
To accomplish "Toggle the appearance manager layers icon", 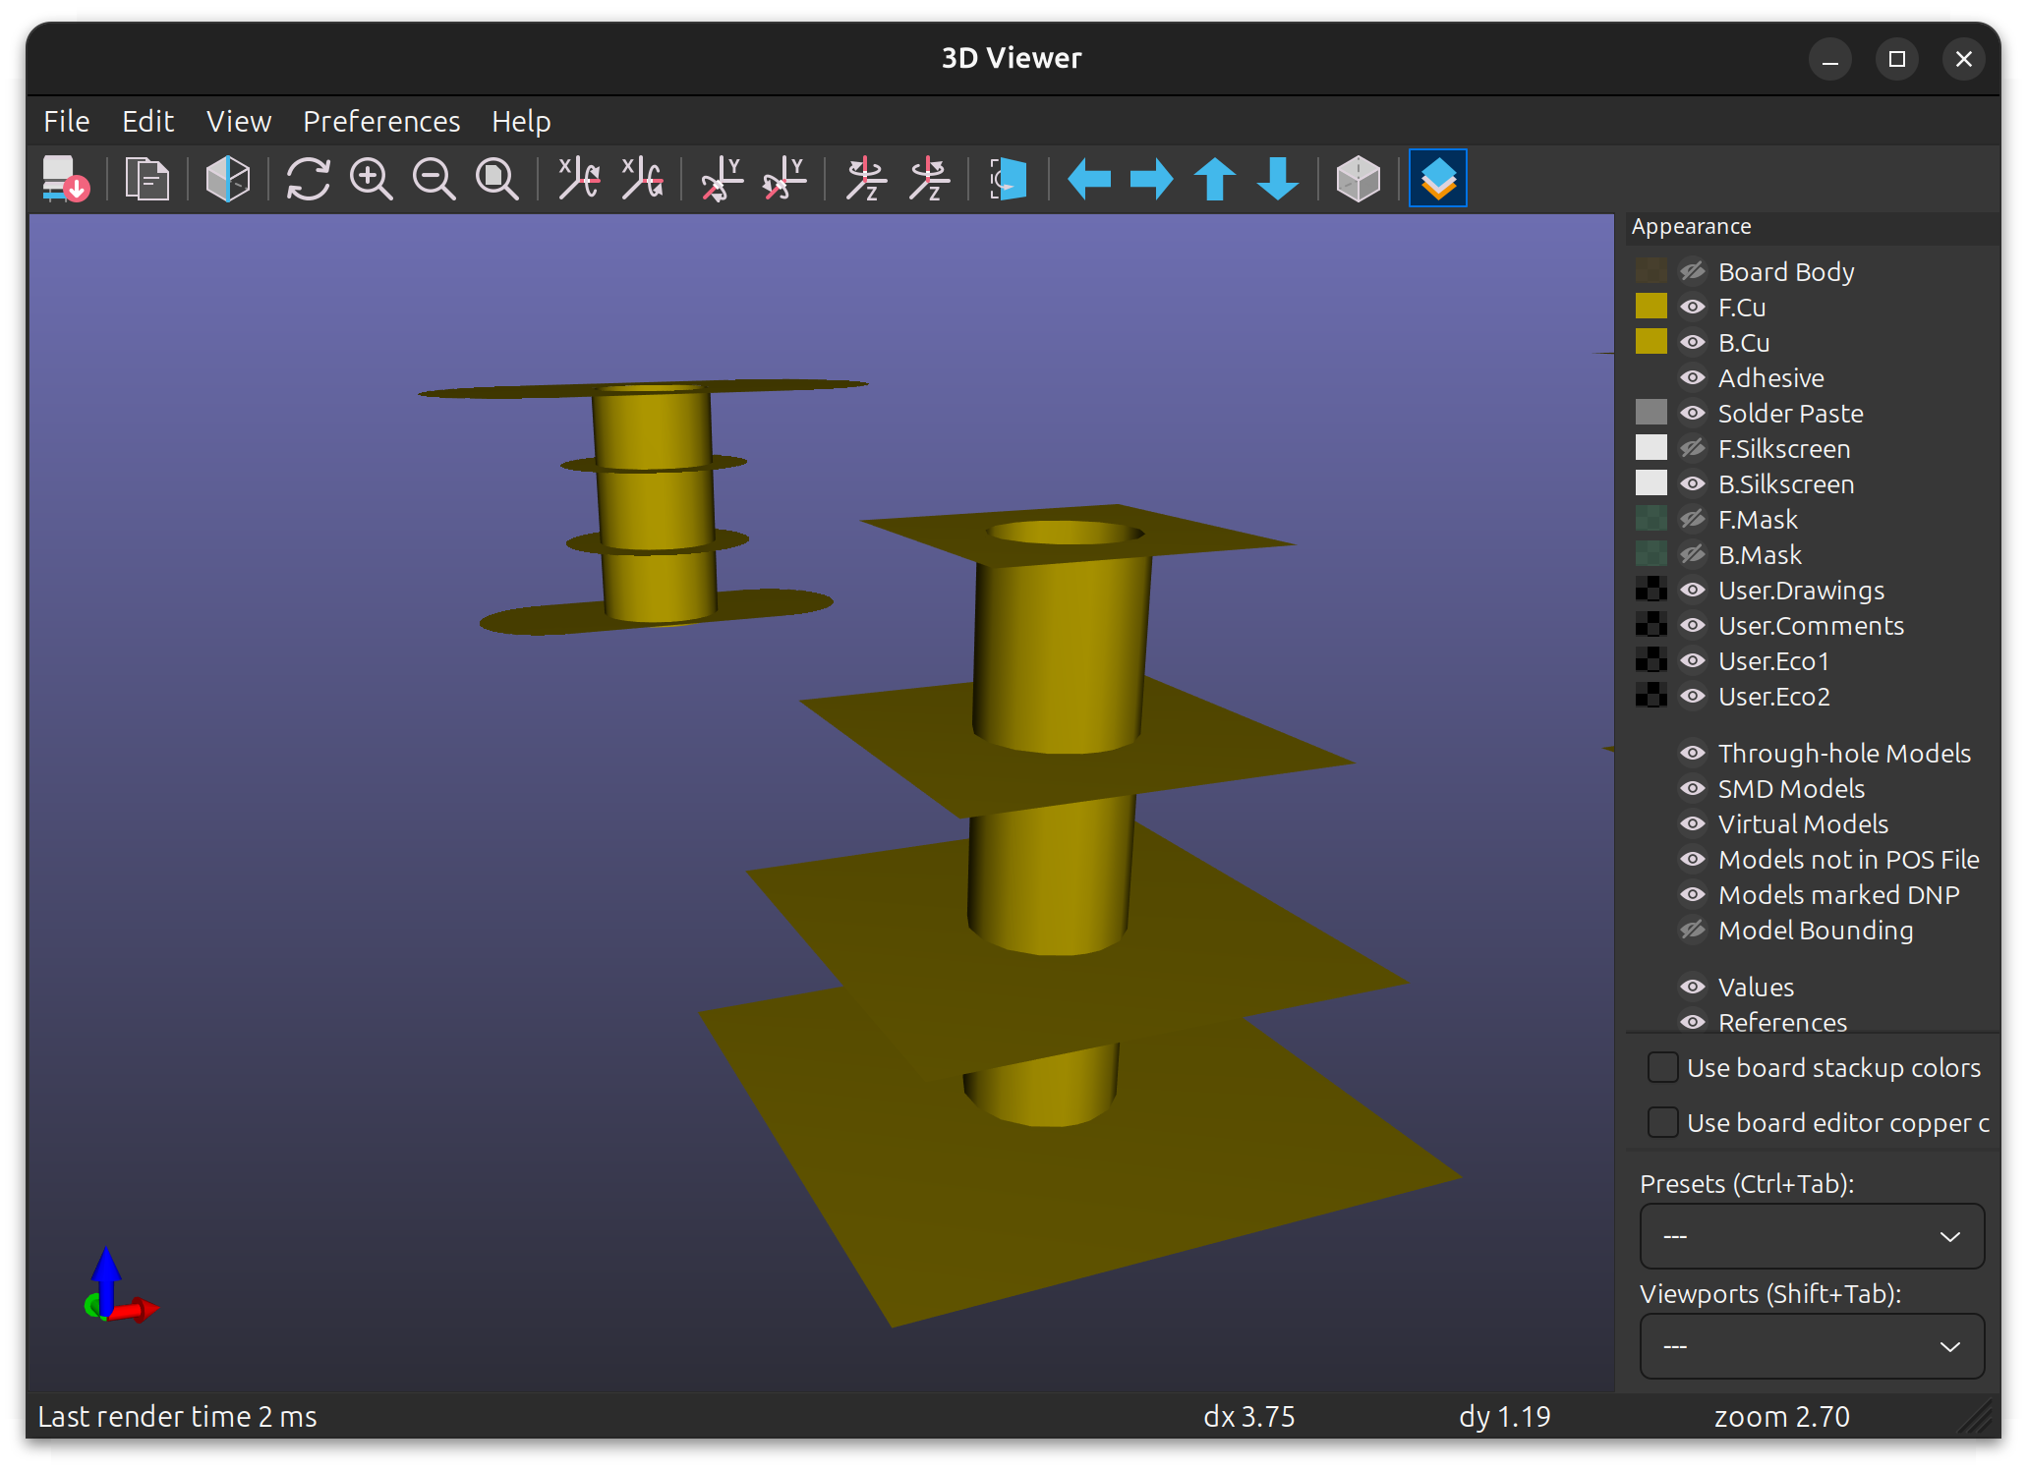I will point(1437,179).
